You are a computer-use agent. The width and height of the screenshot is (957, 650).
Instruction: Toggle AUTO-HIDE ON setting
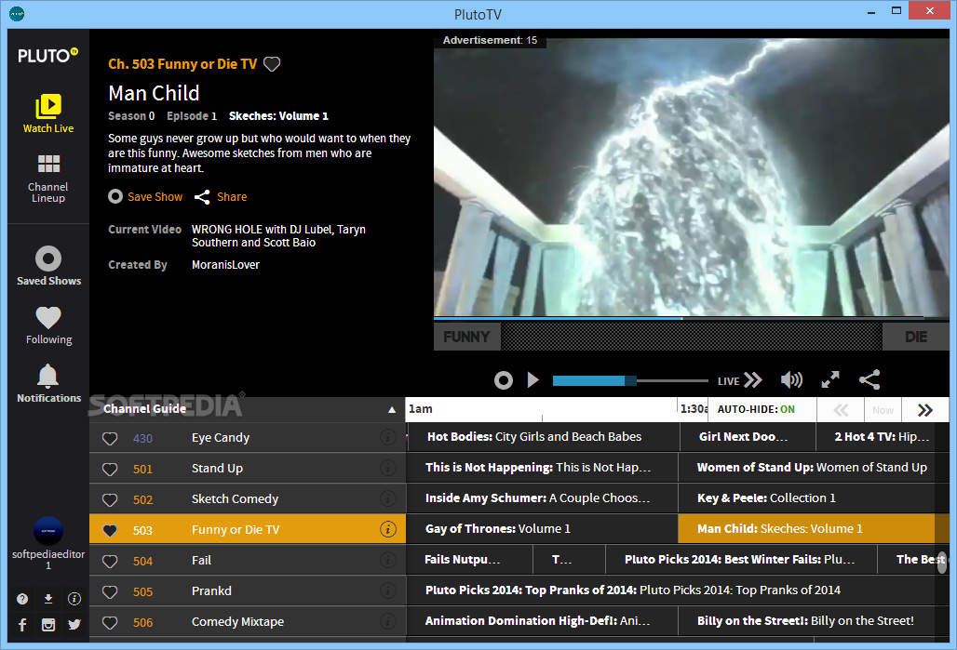coord(756,409)
